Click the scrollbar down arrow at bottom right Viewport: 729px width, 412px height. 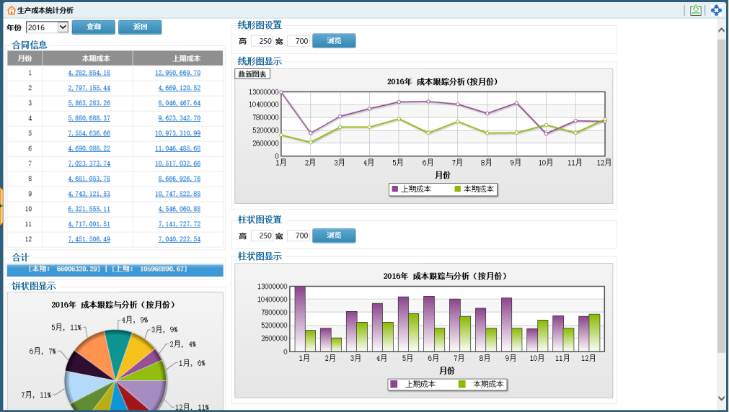[x=722, y=398]
